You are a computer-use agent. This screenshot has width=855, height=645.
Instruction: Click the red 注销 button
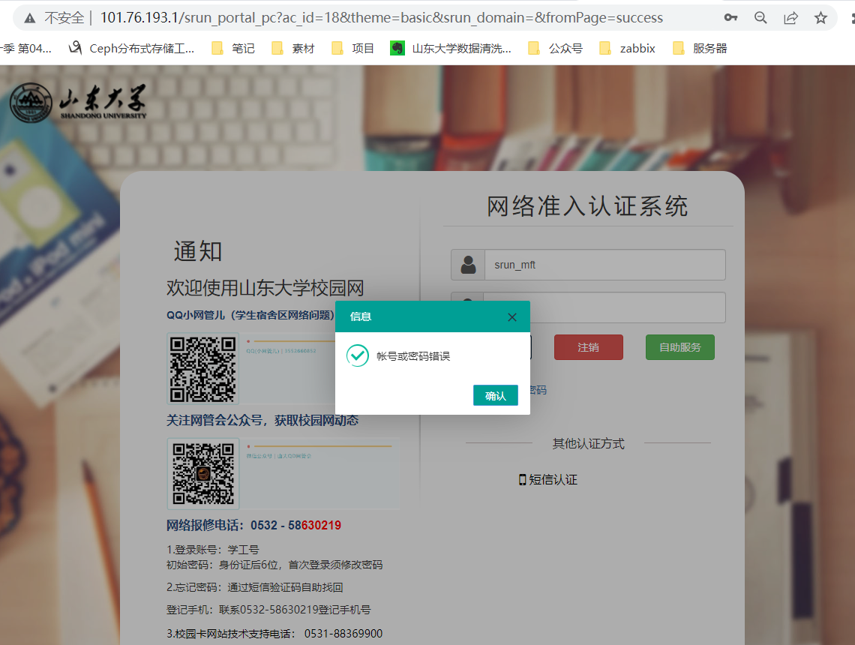pos(588,347)
